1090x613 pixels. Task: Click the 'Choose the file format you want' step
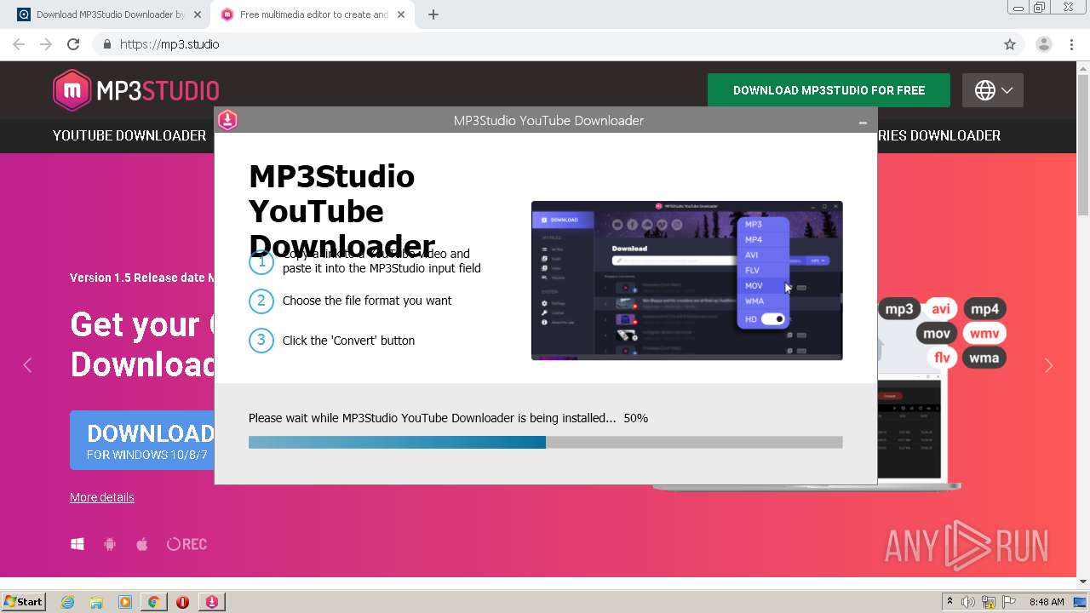pyautogui.click(x=367, y=301)
